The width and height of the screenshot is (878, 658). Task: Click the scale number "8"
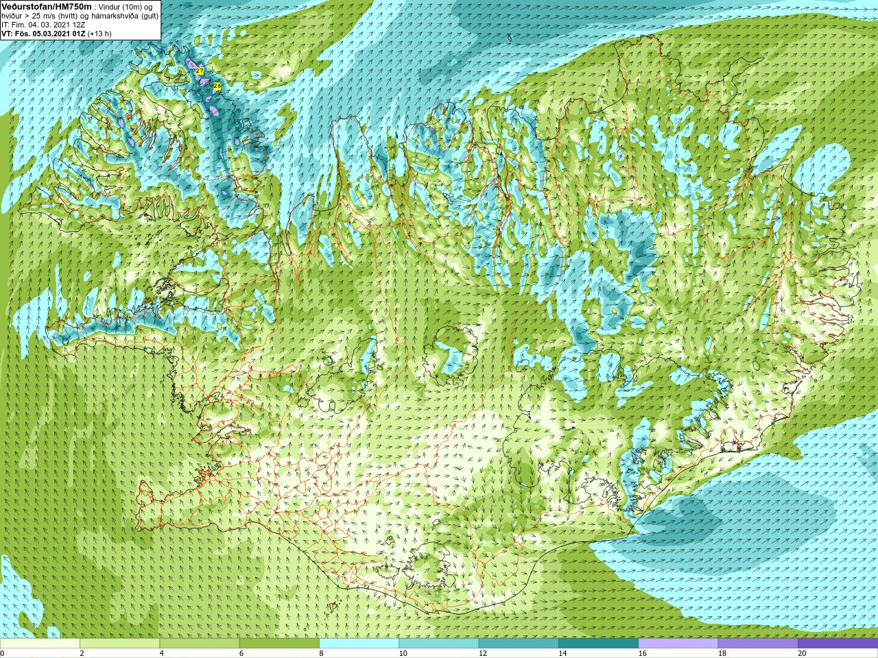(x=321, y=653)
